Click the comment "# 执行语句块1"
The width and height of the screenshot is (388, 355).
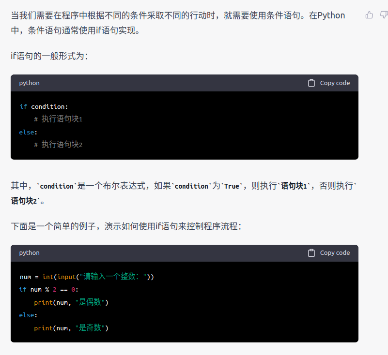click(58, 119)
